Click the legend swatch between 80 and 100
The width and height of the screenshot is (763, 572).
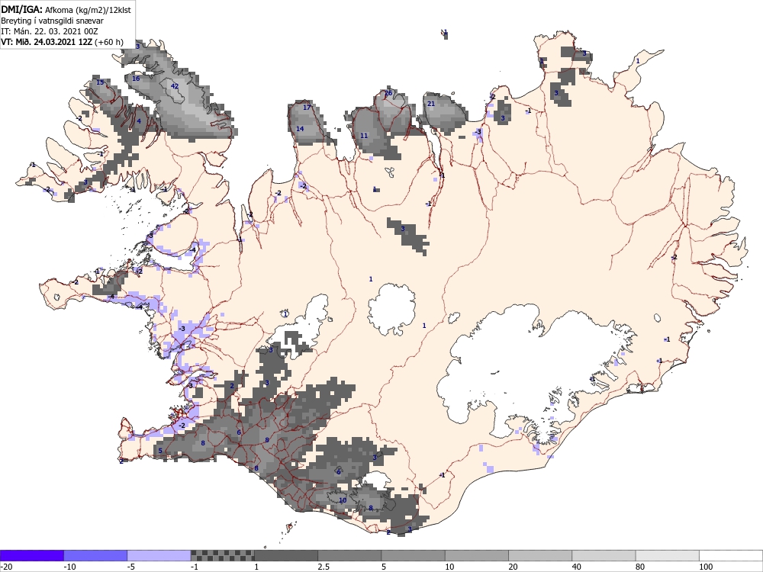click(x=667, y=555)
